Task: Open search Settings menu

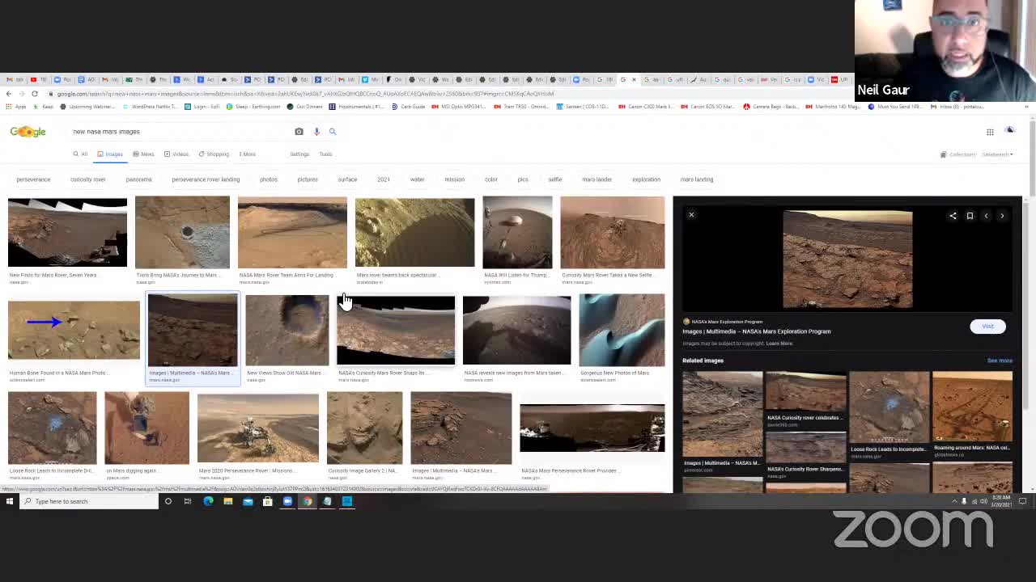Action: pos(299,154)
